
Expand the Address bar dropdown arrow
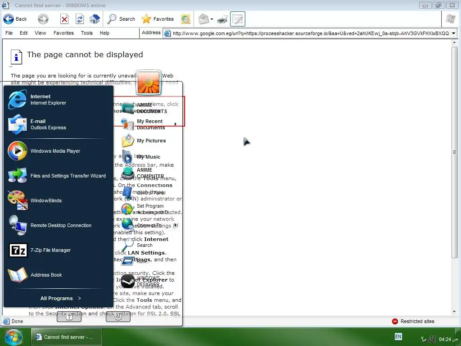click(x=454, y=33)
